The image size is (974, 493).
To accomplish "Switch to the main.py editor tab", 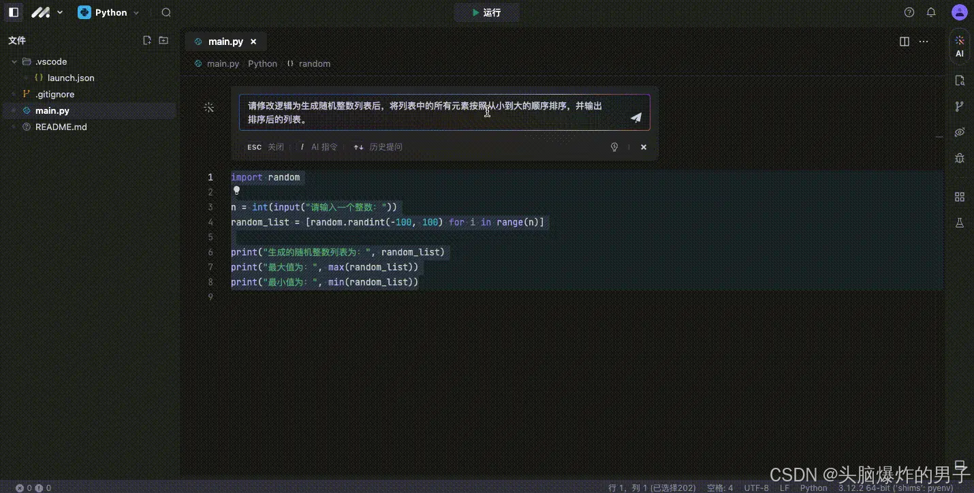I will pos(225,42).
